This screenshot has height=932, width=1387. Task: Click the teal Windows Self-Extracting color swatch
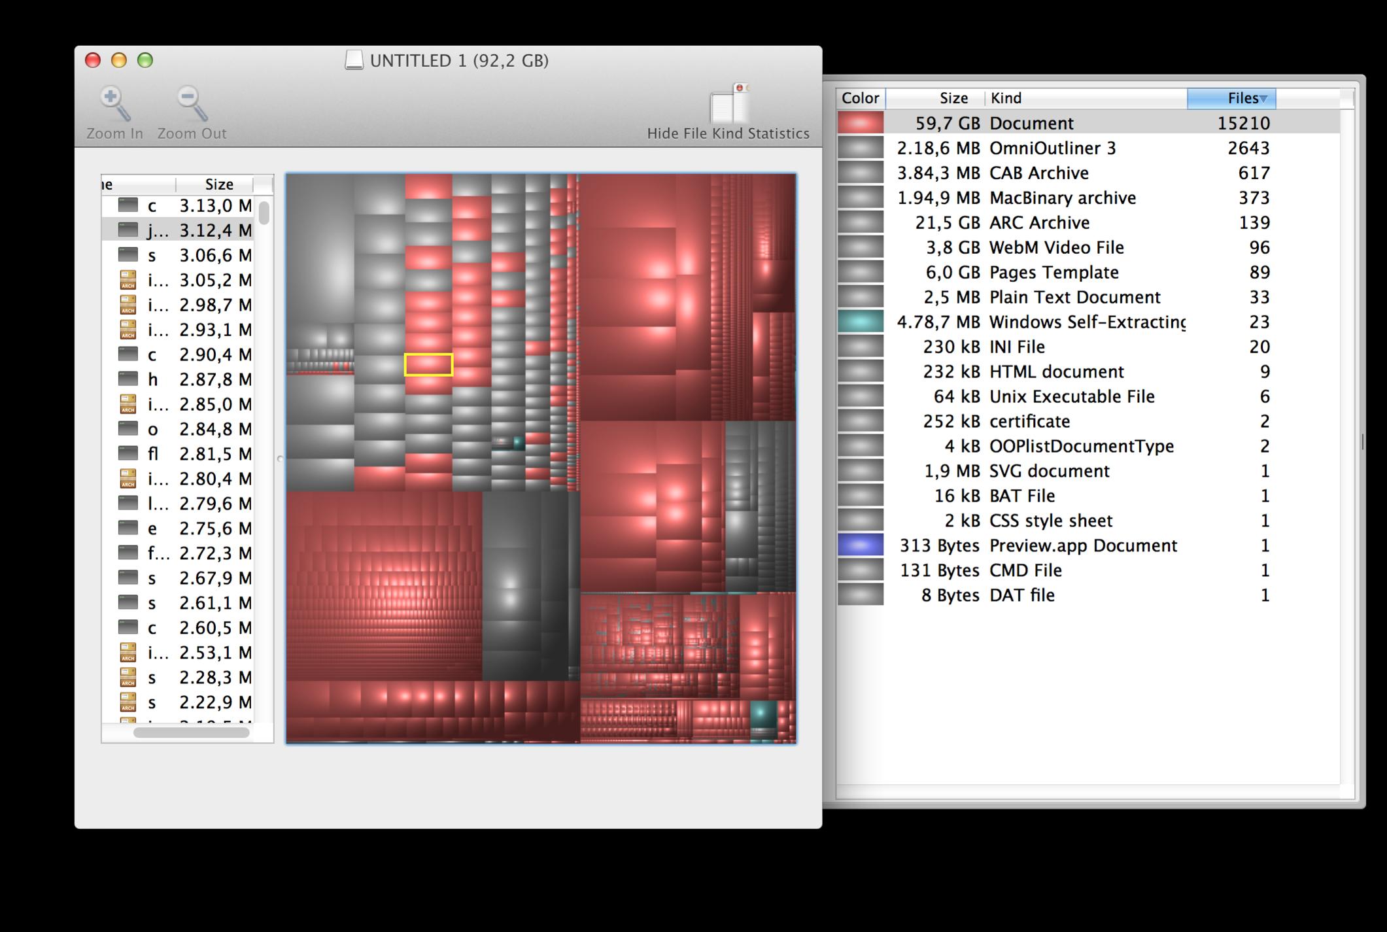[860, 322]
